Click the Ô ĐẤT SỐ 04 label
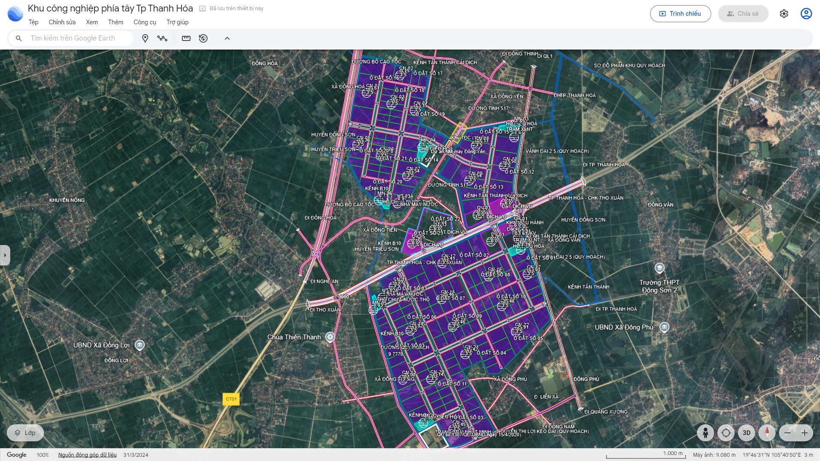 491,353
